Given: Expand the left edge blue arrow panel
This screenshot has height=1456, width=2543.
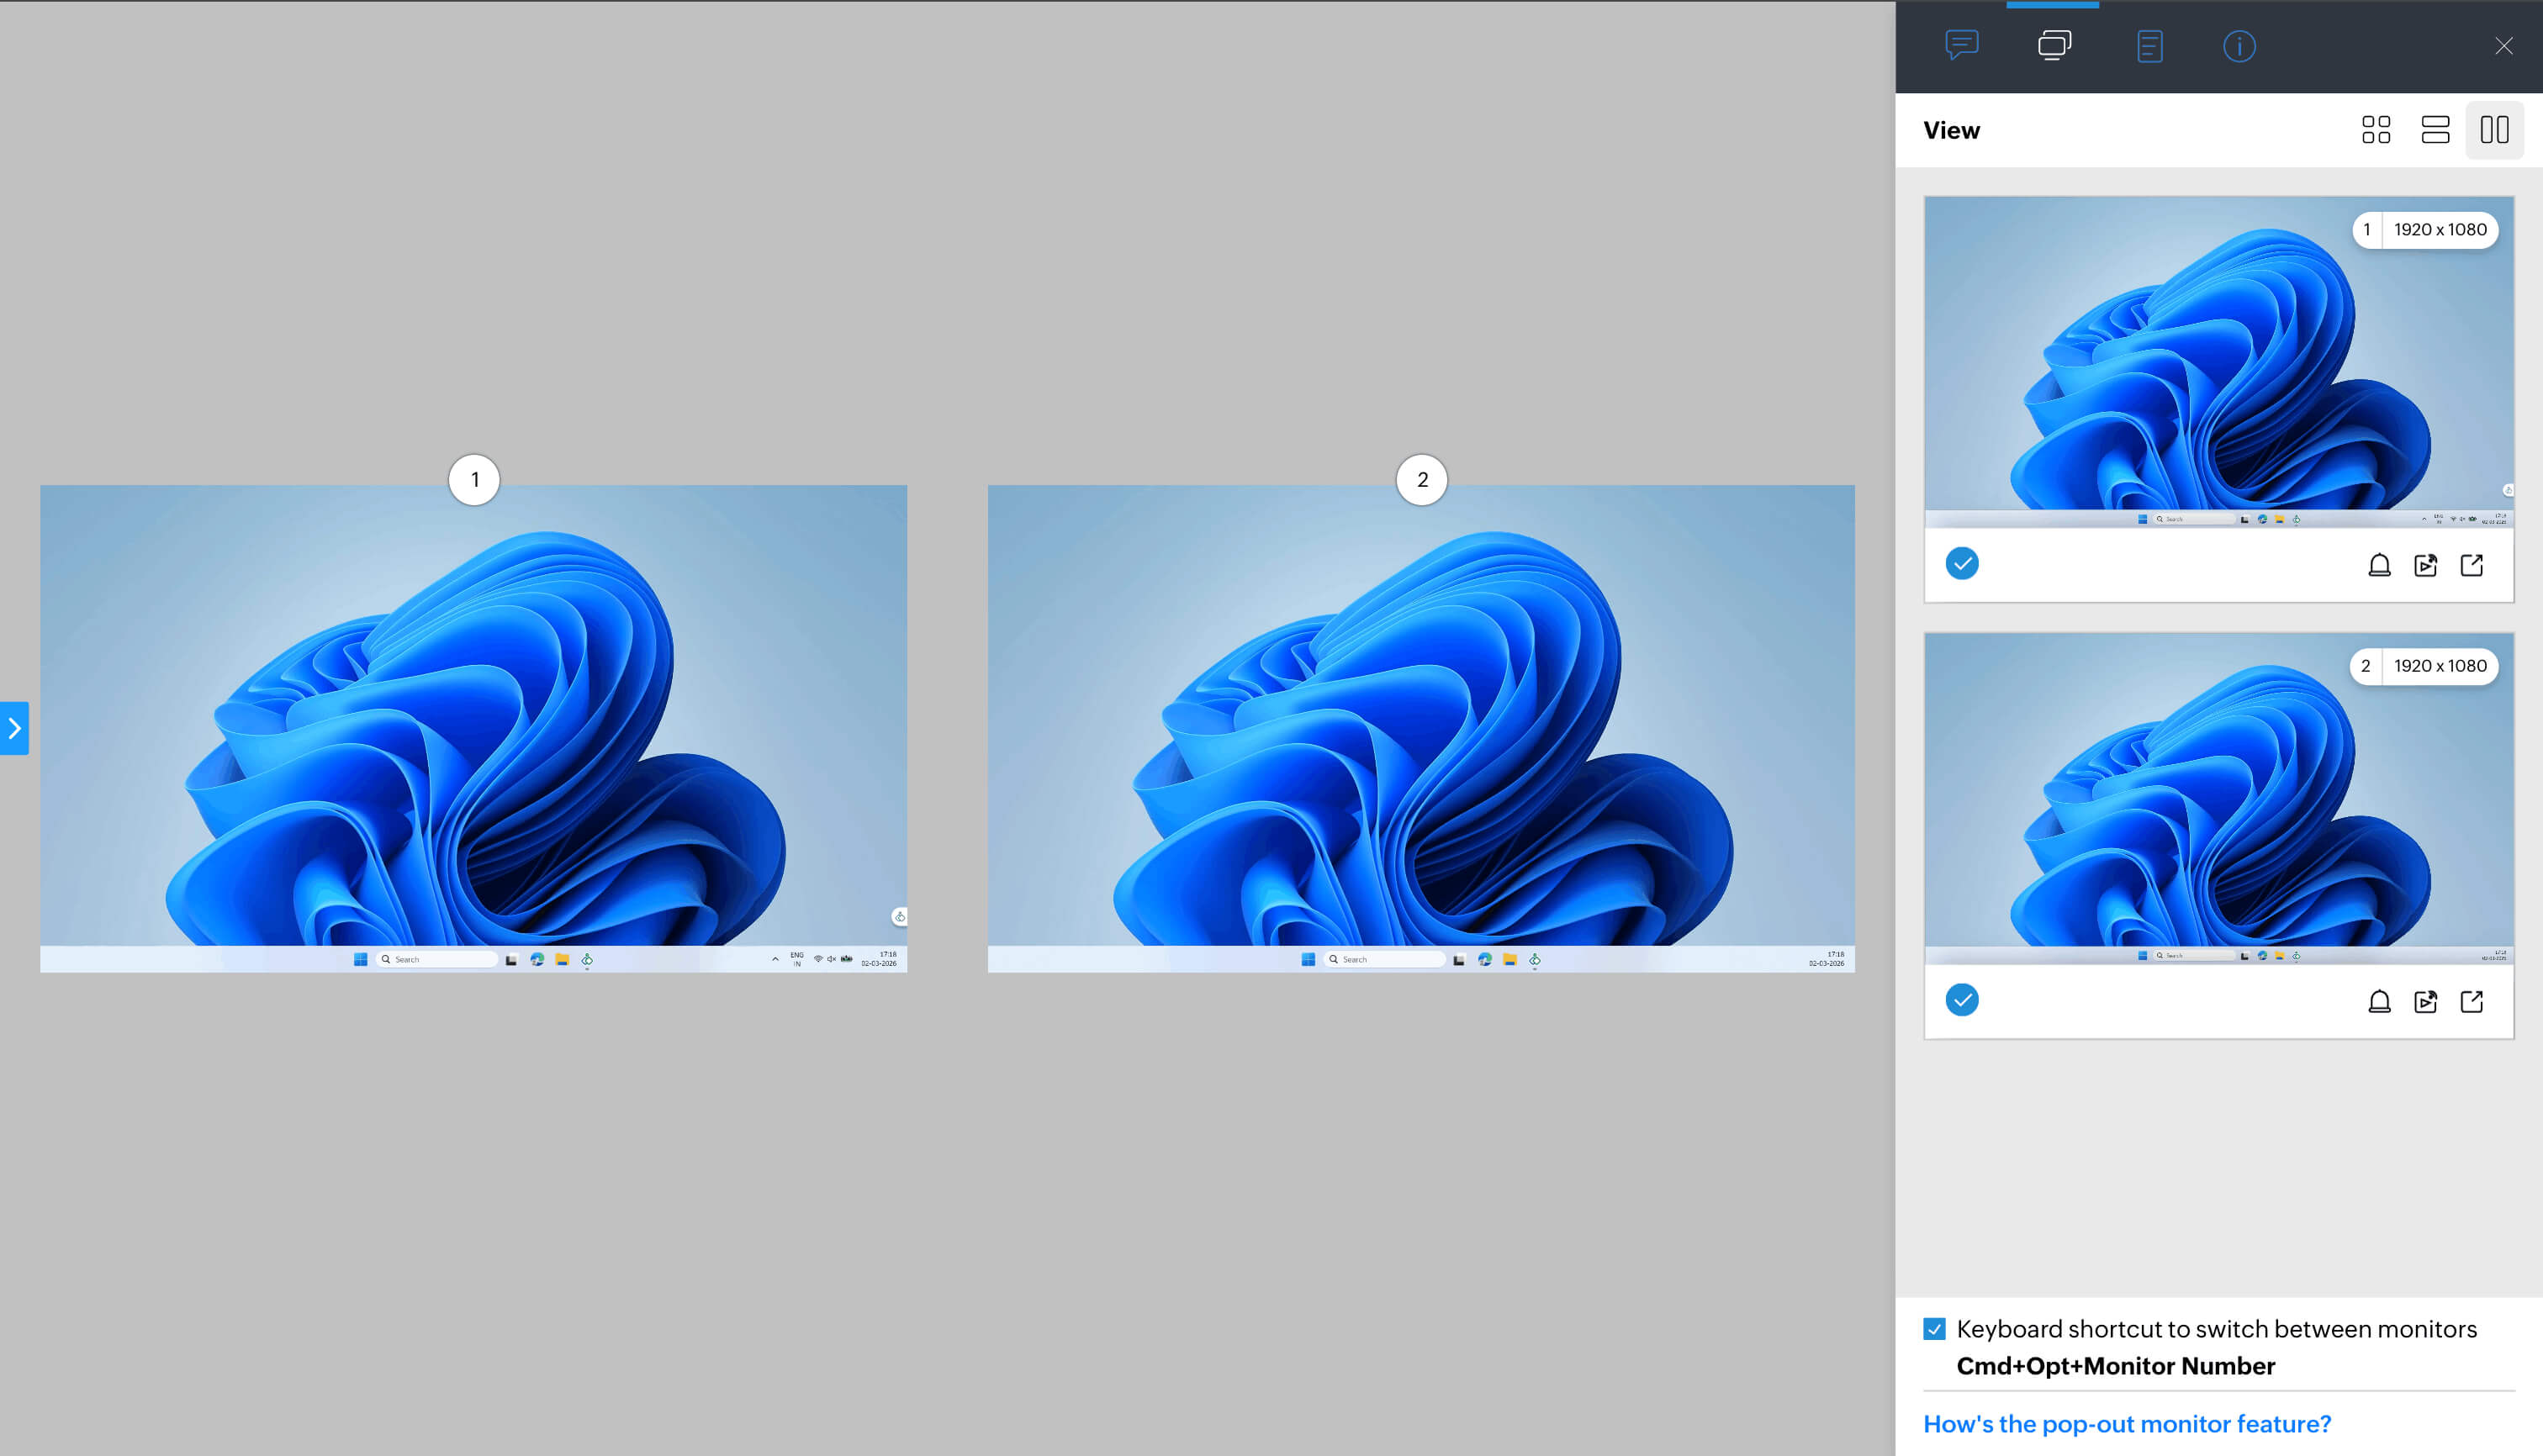Looking at the screenshot, I should (14, 728).
